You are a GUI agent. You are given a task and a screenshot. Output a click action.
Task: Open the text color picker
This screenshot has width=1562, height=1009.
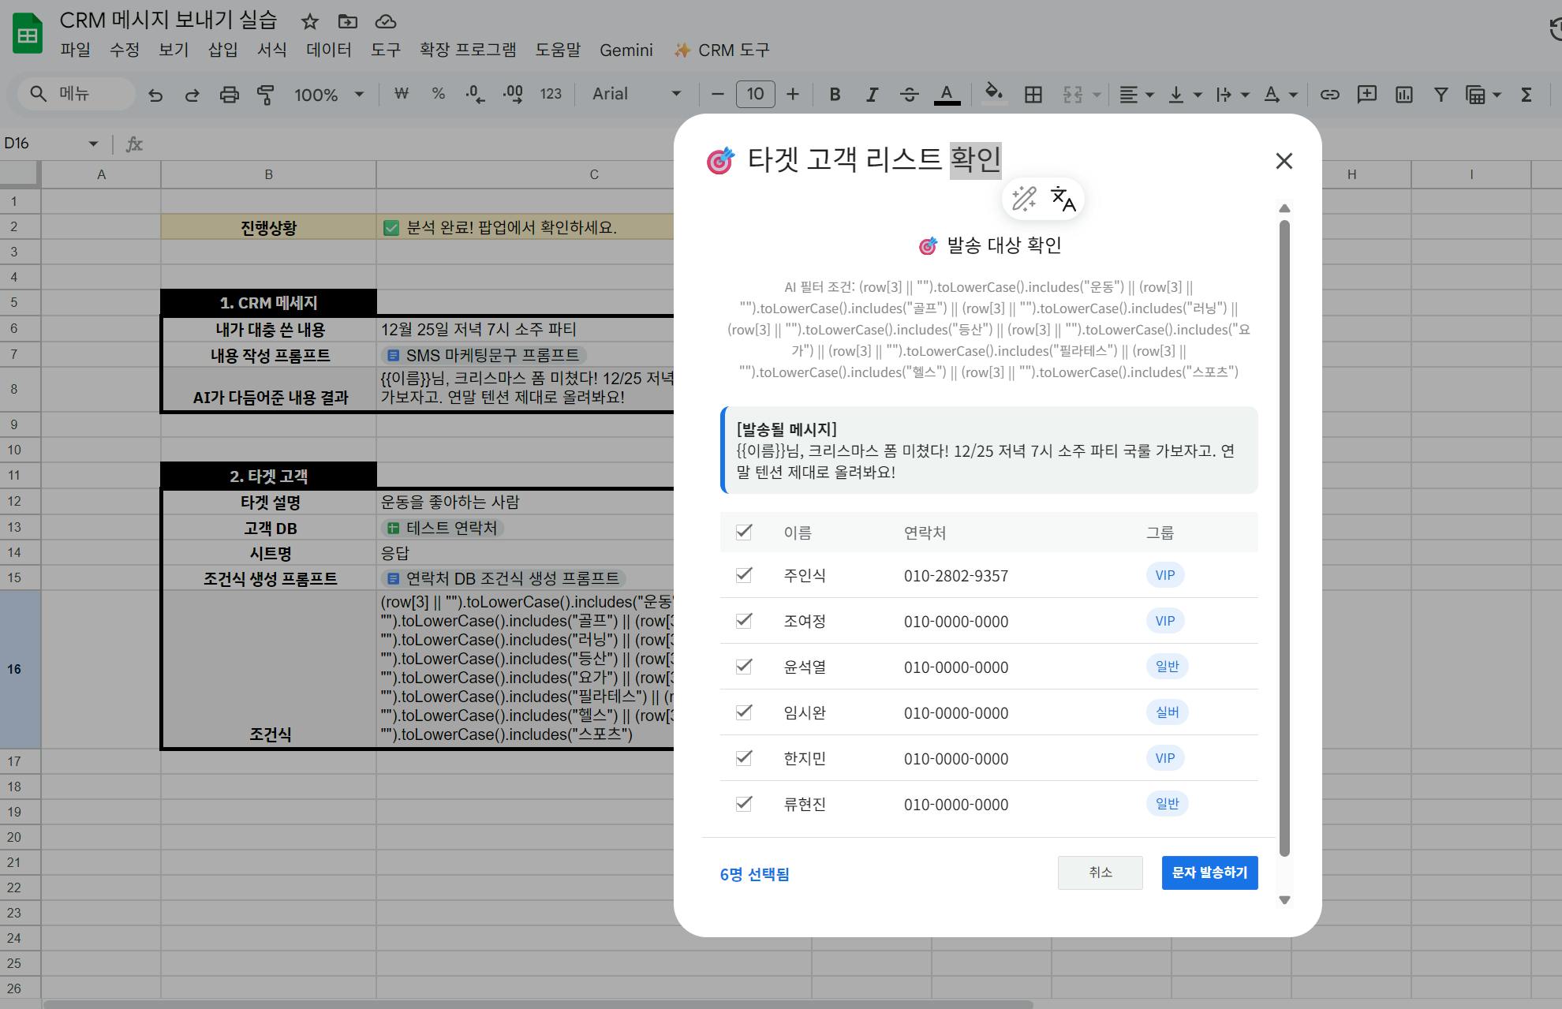[946, 94]
